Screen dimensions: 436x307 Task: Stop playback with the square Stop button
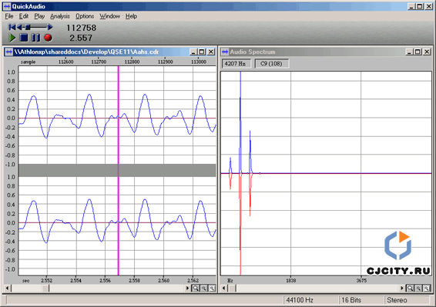point(24,38)
